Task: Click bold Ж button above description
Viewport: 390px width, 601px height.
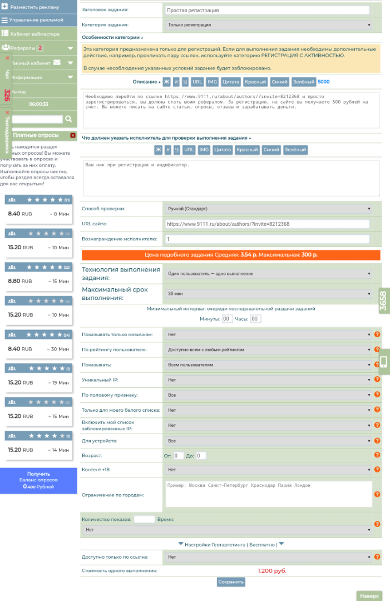Action: click(166, 82)
